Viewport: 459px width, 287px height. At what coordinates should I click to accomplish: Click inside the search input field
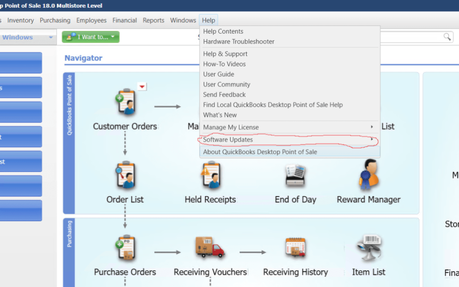pos(411,37)
